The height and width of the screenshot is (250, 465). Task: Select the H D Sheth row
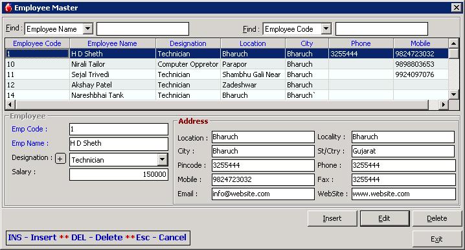(227, 54)
